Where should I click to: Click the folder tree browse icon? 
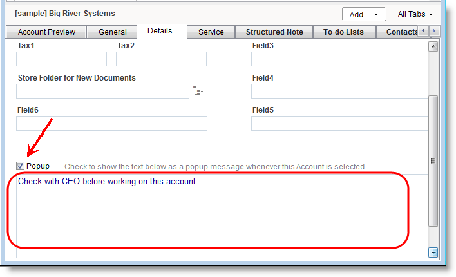click(198, 91)
